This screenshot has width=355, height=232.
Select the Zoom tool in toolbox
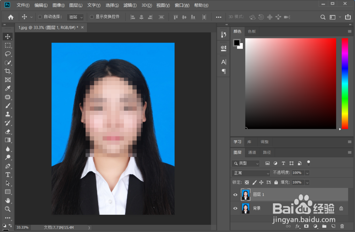pos(8,209)
